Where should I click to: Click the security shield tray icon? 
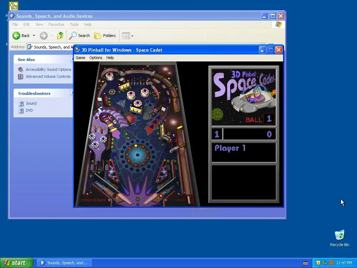[x=318, y=263]
